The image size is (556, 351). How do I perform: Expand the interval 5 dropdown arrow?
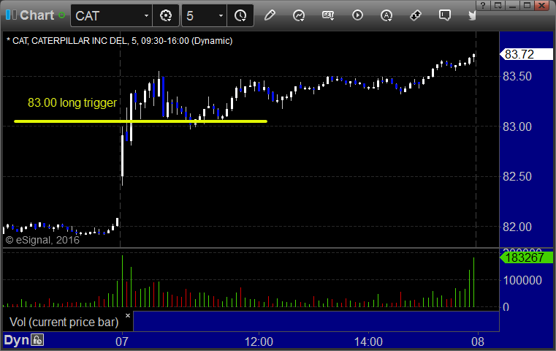pyautogui.click(x=221, y=15)
